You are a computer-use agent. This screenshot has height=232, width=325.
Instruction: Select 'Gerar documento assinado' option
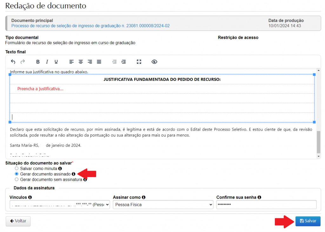(x=17, y=174)
